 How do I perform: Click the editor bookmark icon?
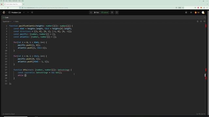tap(198, 21)
